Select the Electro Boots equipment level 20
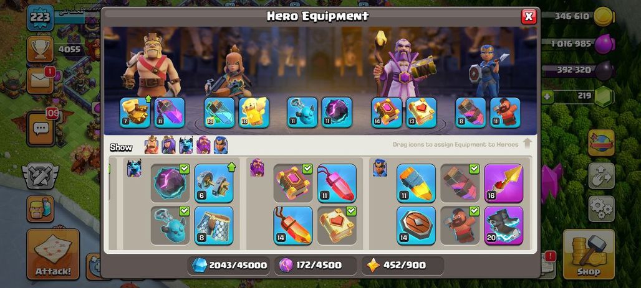The width and height of the screenshot is (641, 288). [504, 225]
